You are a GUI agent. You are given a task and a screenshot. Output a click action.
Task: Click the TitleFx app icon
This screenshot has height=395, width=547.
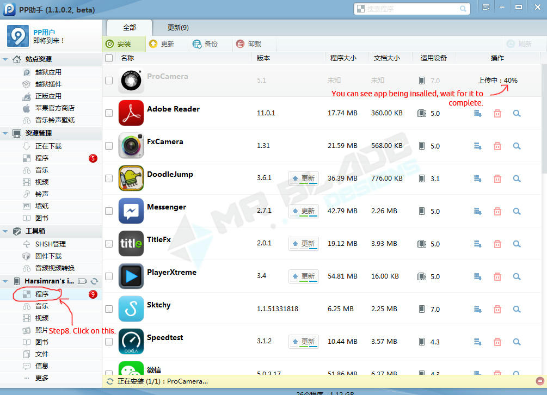coord(131,243)
